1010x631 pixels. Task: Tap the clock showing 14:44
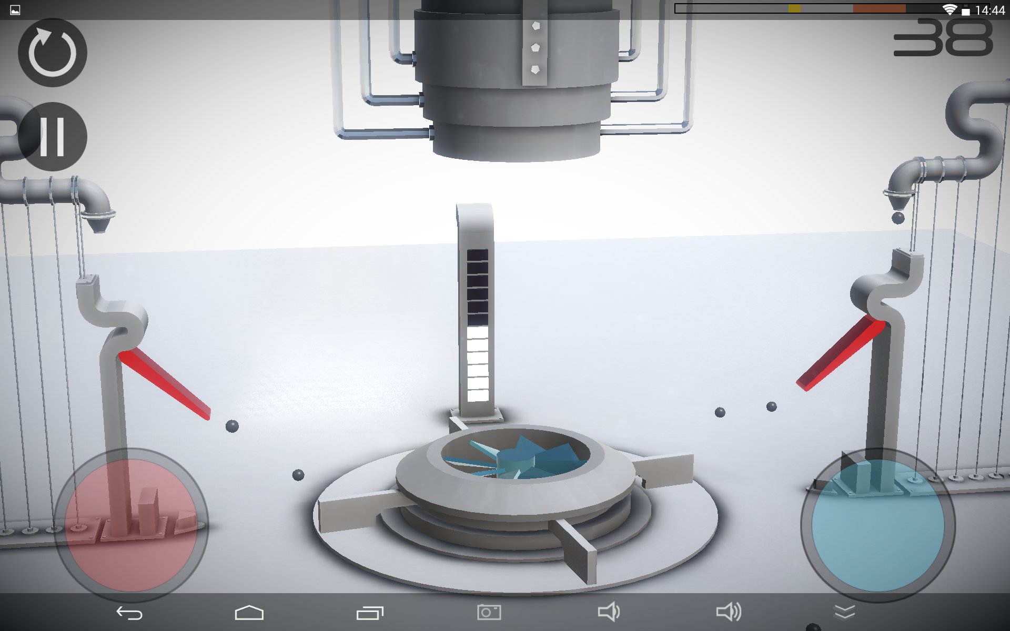pyautogui.click(x=989, y=10)
